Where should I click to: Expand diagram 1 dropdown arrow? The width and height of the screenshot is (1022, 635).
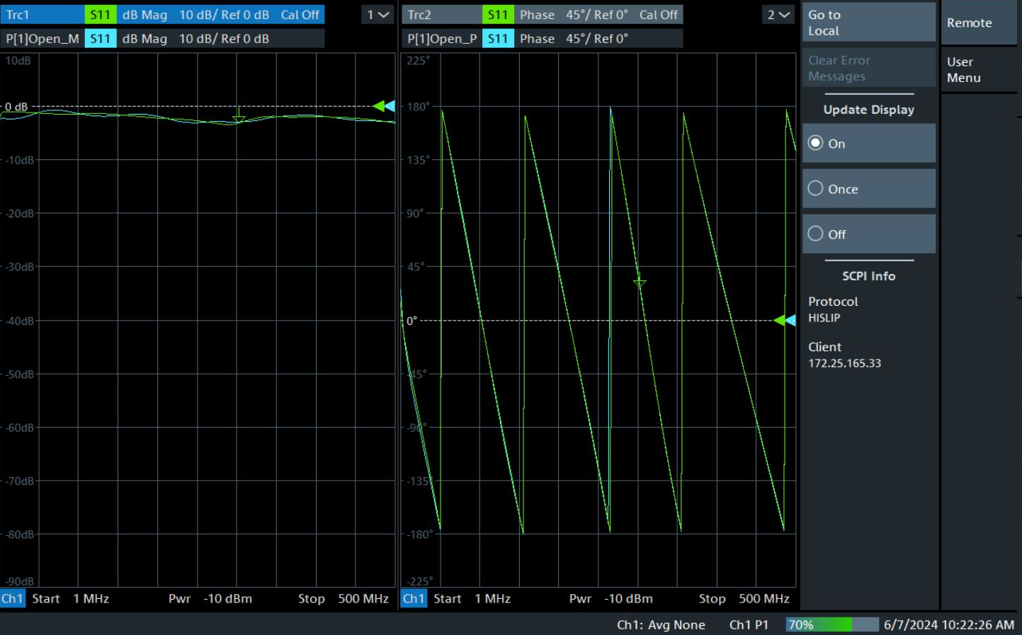tap(377, 15)
